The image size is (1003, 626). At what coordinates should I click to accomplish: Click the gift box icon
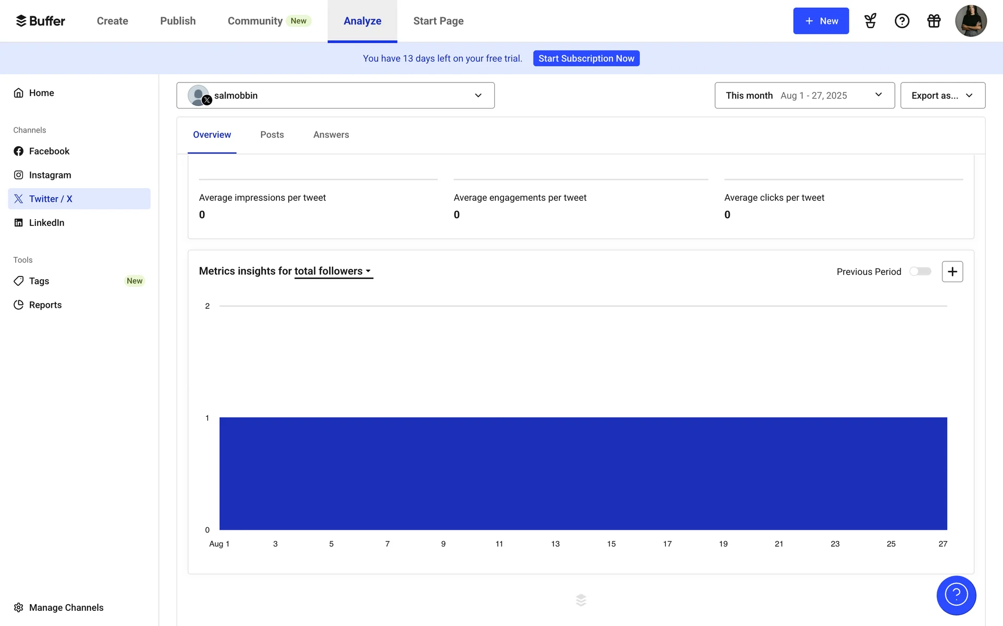pos(934,21)
